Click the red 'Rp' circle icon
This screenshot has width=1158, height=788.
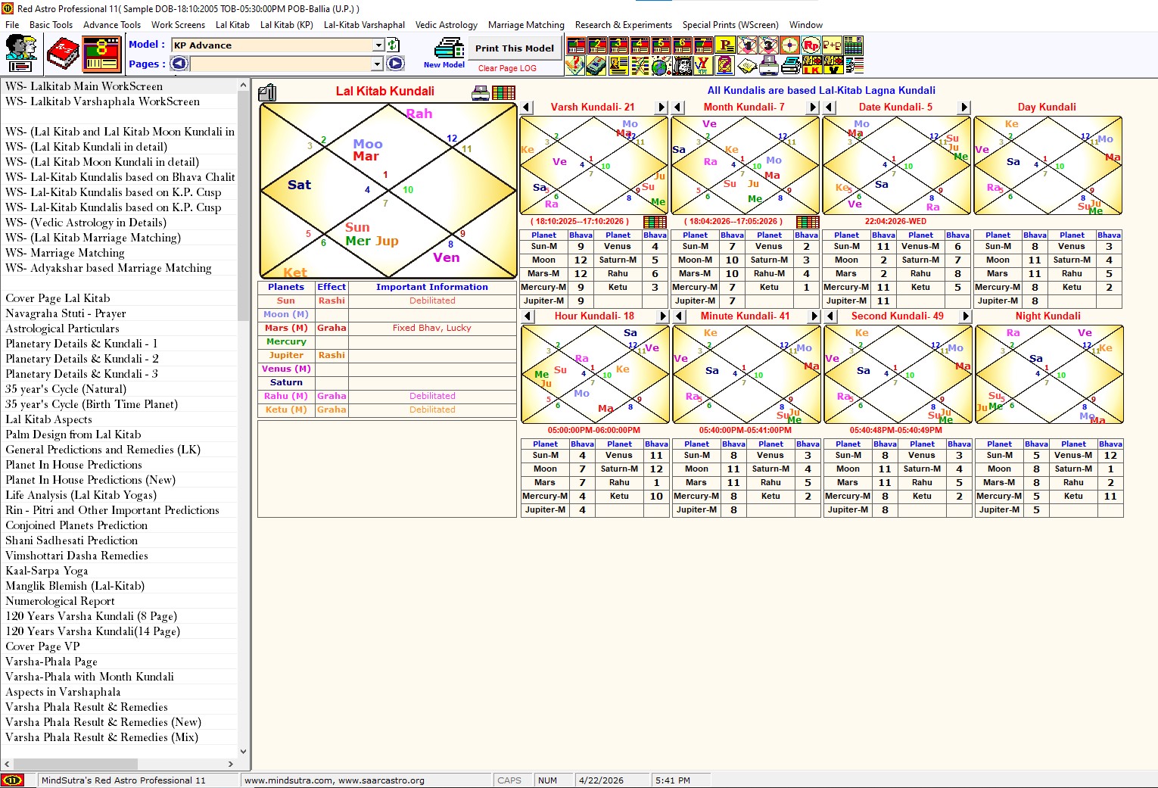(811, 45)
